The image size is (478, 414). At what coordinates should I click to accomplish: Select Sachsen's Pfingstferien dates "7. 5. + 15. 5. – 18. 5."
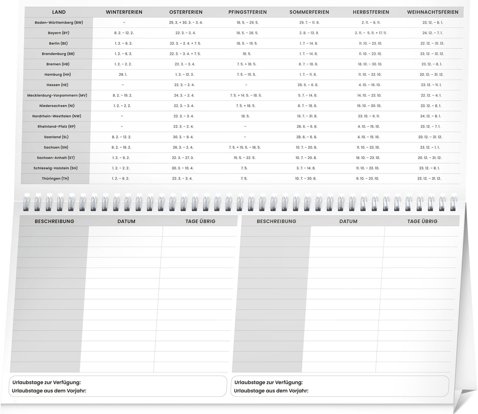245,147
